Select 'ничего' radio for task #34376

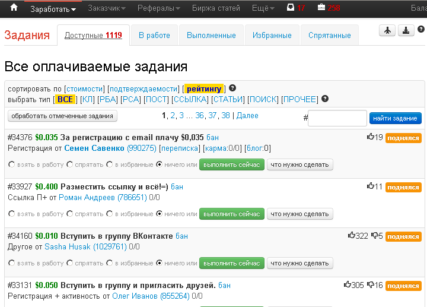[159, 164]
